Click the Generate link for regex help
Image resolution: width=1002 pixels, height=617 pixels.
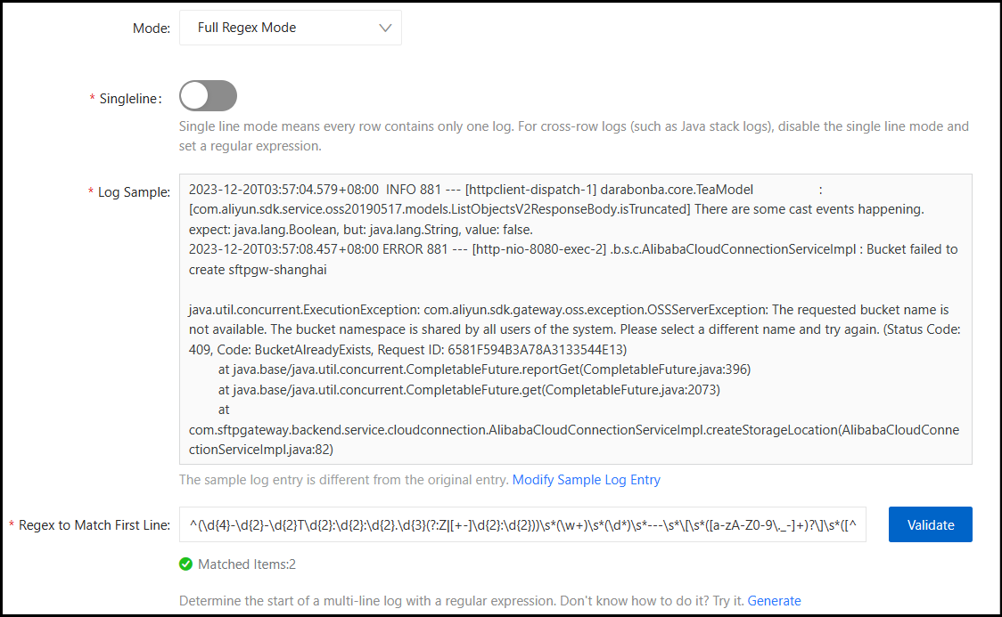click(774, 601)
